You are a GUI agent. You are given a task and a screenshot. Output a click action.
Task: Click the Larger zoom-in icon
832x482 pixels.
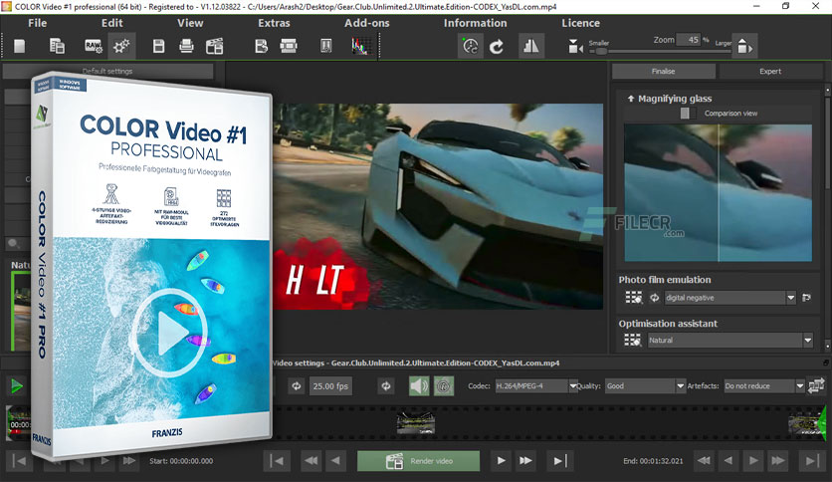coord(745,47)
